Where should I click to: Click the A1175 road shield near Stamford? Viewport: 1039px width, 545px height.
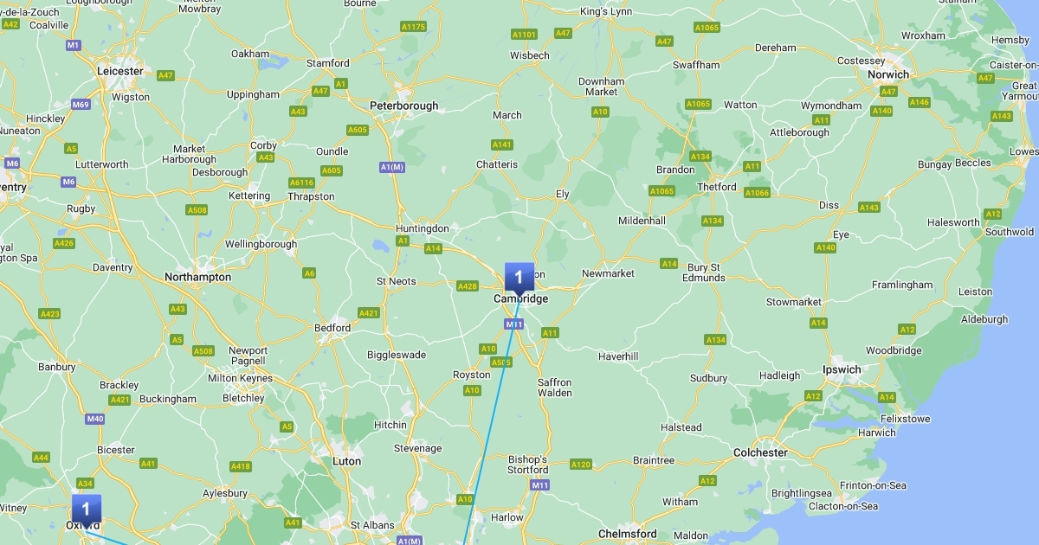tap(413, 27)
